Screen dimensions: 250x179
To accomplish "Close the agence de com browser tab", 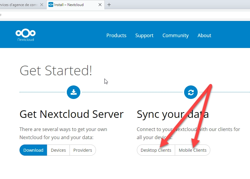I will [x=42, y=5].
